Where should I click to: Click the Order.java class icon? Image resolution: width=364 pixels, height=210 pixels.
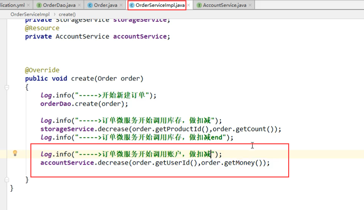point(90,5)
